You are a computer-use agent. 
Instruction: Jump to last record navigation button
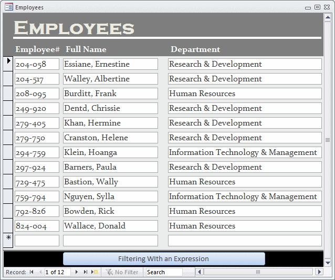click(x=86, y=272)
